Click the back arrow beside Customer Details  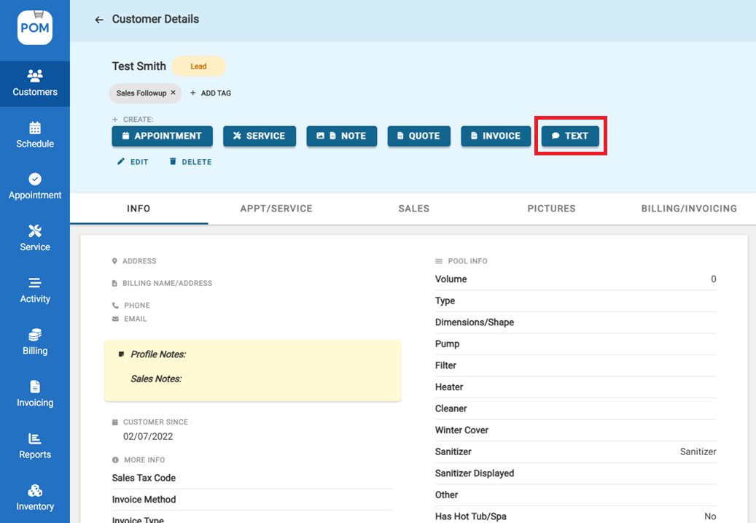tap(99, 20)
